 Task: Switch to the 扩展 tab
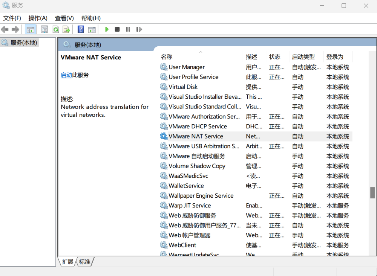67,262
